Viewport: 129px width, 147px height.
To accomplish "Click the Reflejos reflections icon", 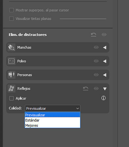I will (x=11, y=89).
